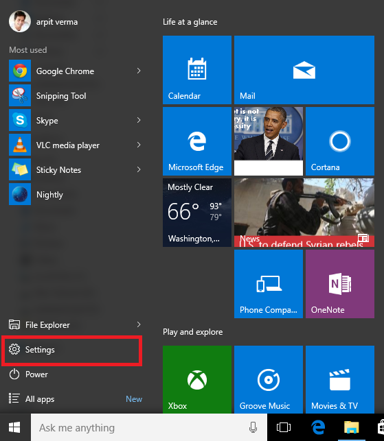Click the Skype icon in Most used
This screenshot has width=384, height=441.
tap(20, 120)
